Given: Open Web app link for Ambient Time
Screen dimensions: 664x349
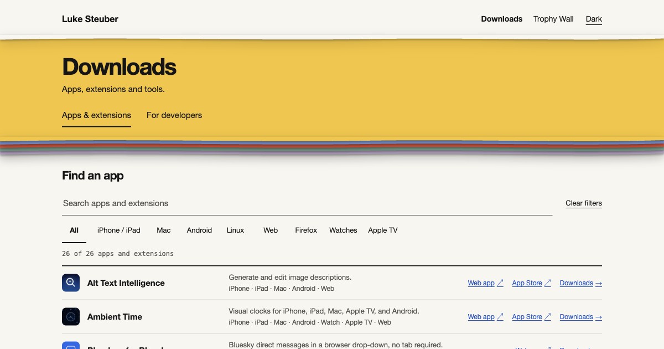Looking at the screenshot, I should pos(485,317).
